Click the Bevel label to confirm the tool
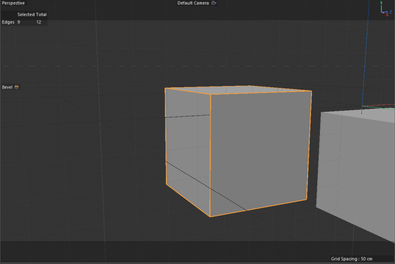The image size is (395, 264). [x=7, y=87]
